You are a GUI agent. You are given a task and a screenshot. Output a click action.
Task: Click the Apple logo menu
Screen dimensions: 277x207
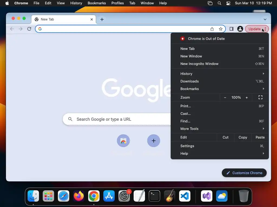tap(7, 3)
